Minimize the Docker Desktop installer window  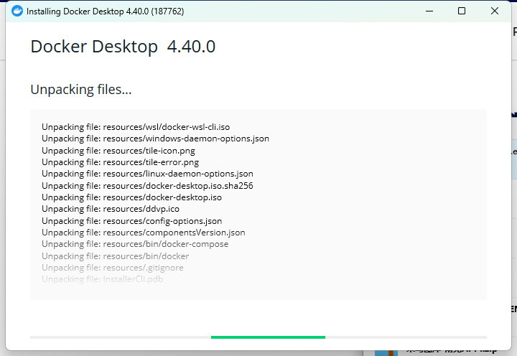click(429, 11)
